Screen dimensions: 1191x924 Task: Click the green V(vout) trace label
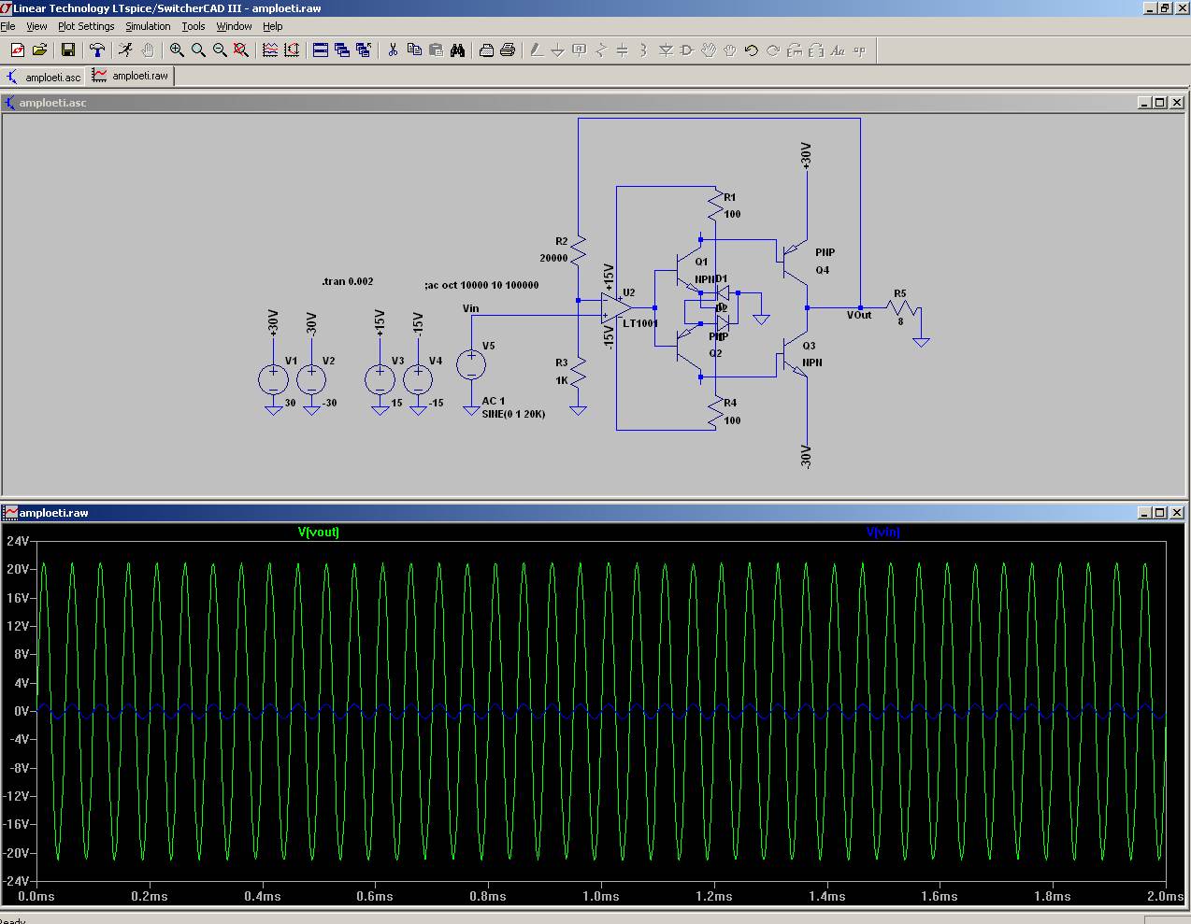point(319,532)
